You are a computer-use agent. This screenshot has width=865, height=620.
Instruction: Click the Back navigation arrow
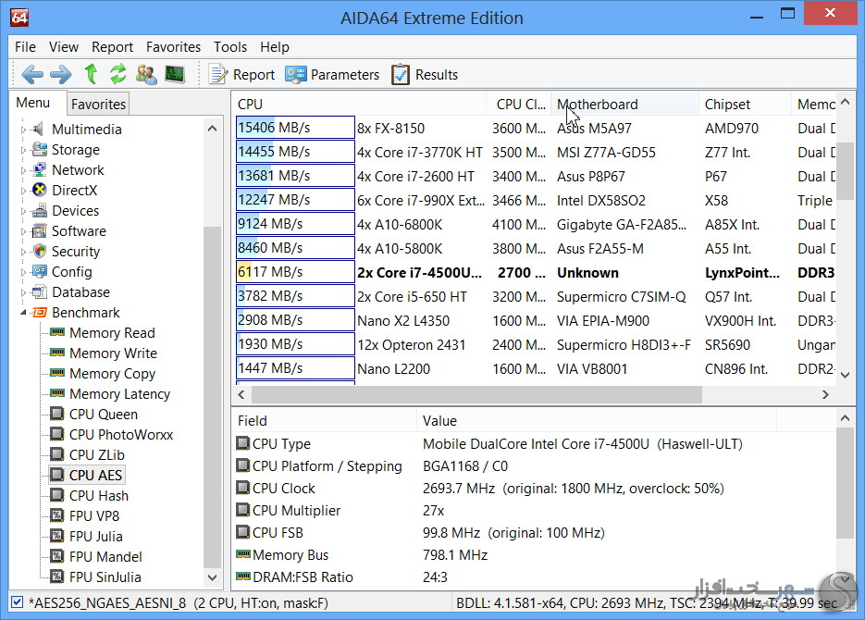(x=31, y=74)
